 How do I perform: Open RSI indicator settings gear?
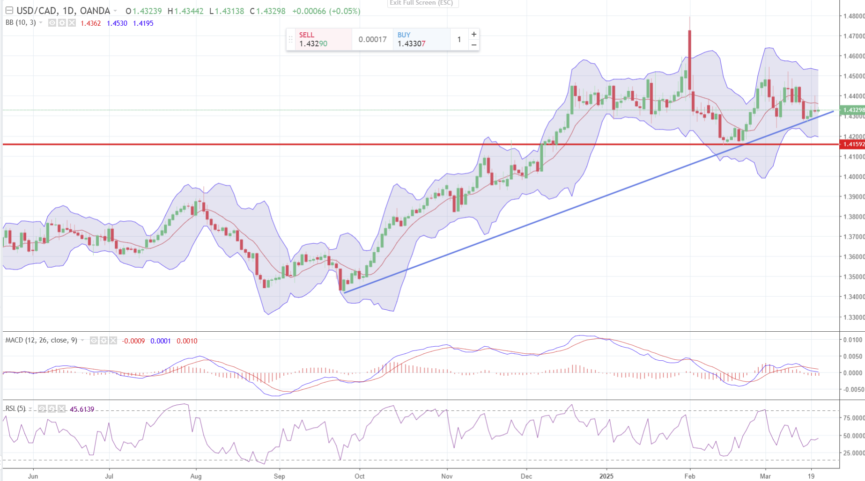point(52,409)
